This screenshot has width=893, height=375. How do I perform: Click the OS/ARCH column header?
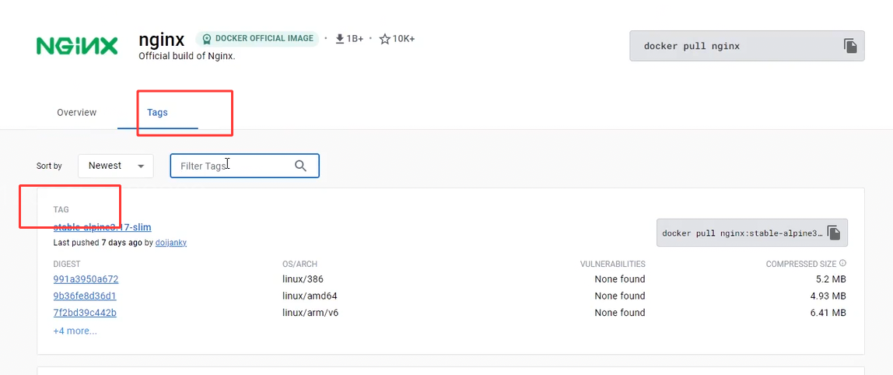[299, 264]
